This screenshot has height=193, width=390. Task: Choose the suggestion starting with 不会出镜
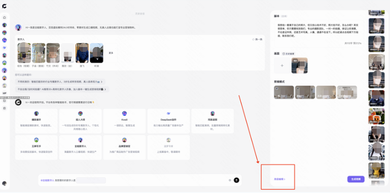[62, 89]
